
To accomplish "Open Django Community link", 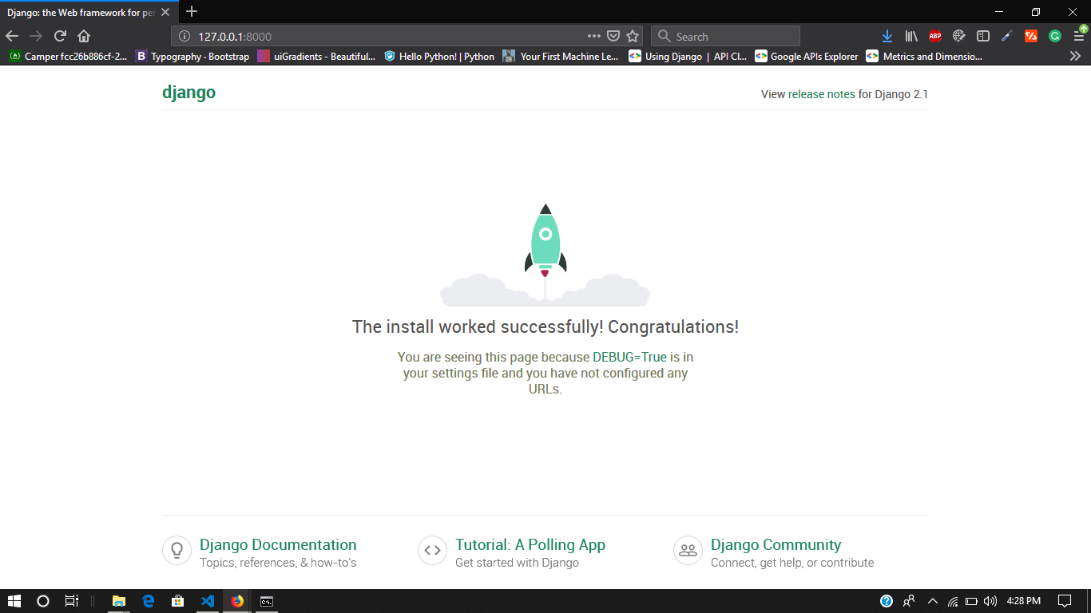I will pyautogui.click(x=776, y=544).
